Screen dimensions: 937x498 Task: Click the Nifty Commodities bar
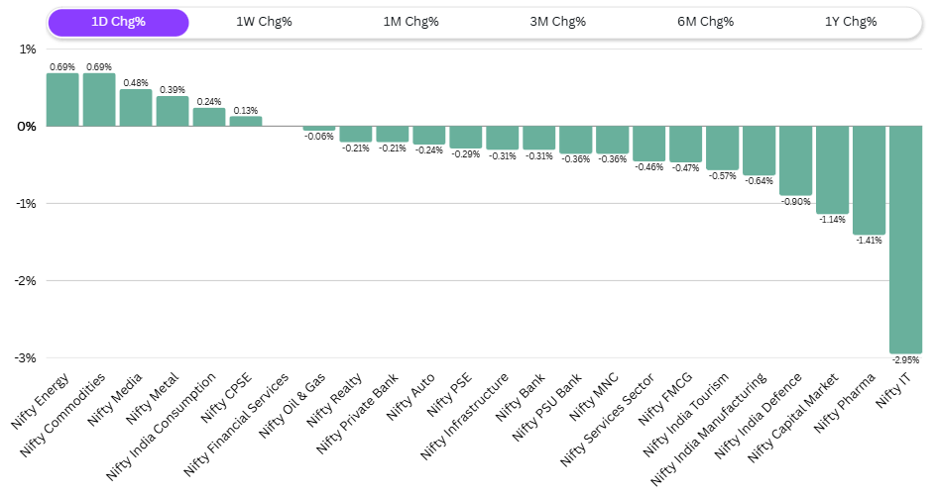(x=99, y=100)
